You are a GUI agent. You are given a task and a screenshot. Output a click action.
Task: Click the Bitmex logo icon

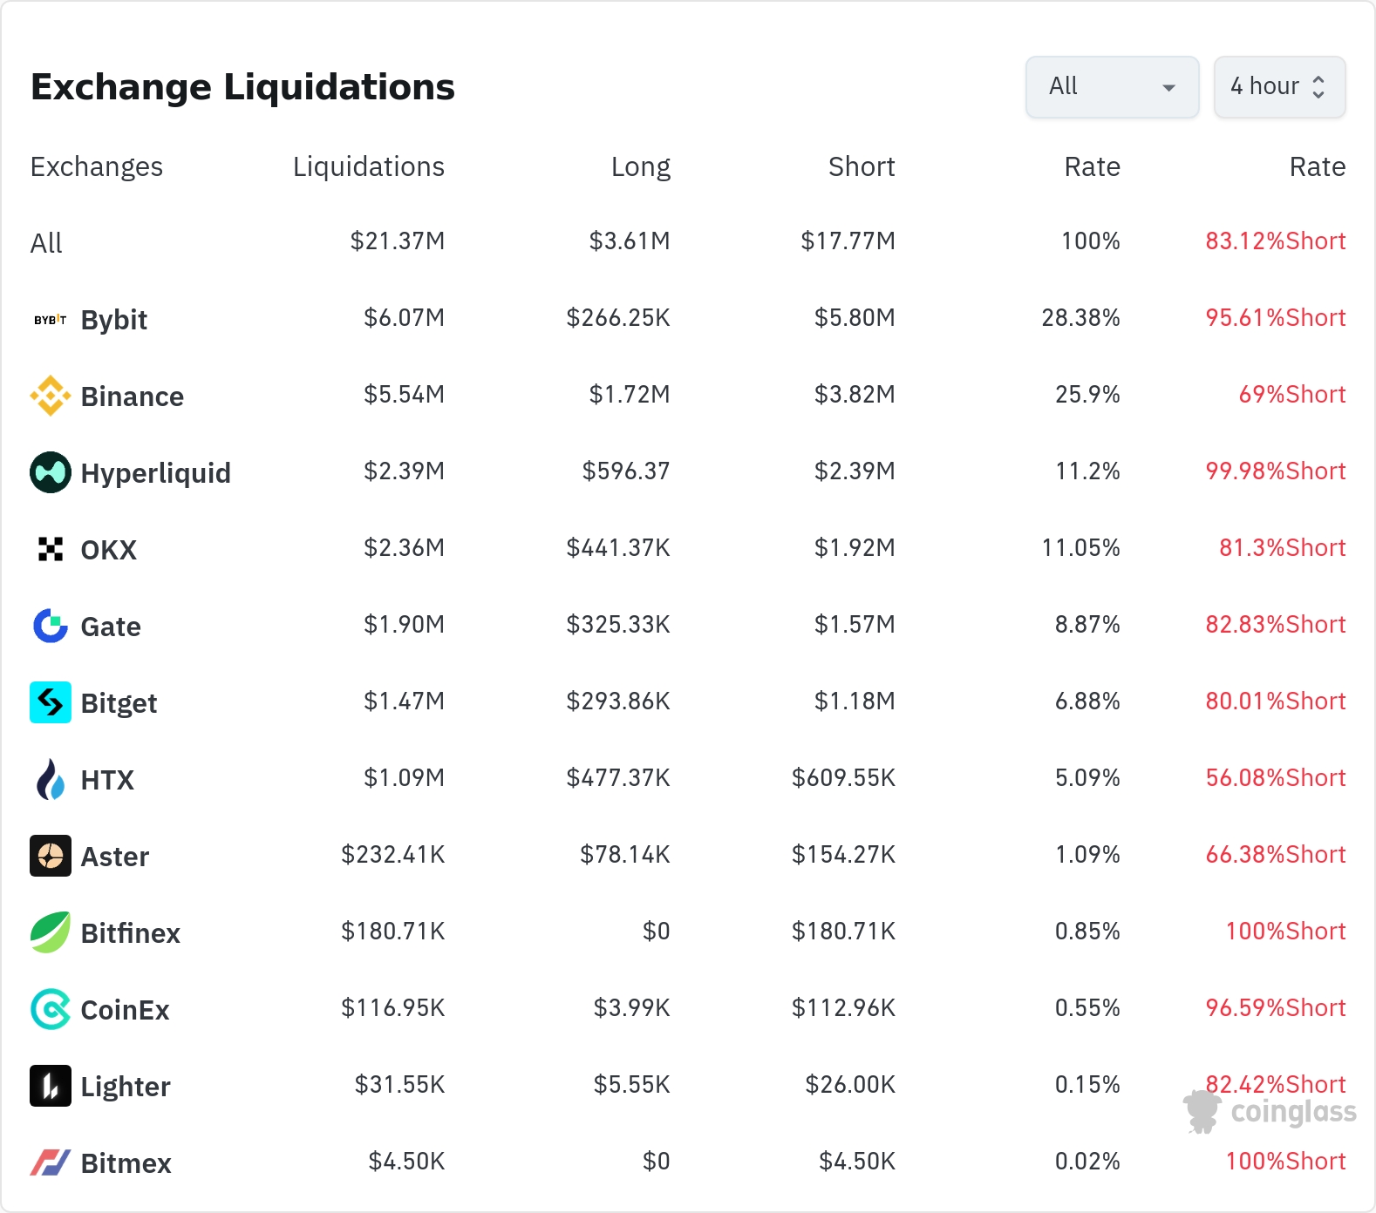click(51, 1162)
